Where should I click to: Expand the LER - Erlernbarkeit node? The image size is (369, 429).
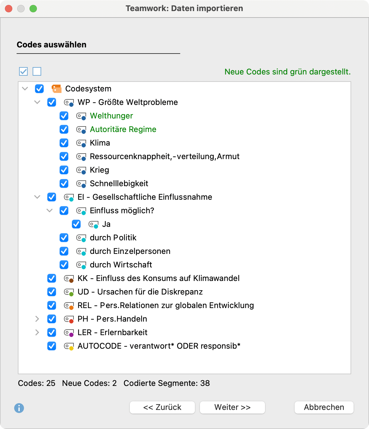[37, 332]
